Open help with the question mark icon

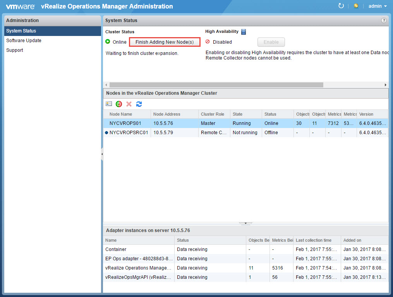(x=383, y=20)
